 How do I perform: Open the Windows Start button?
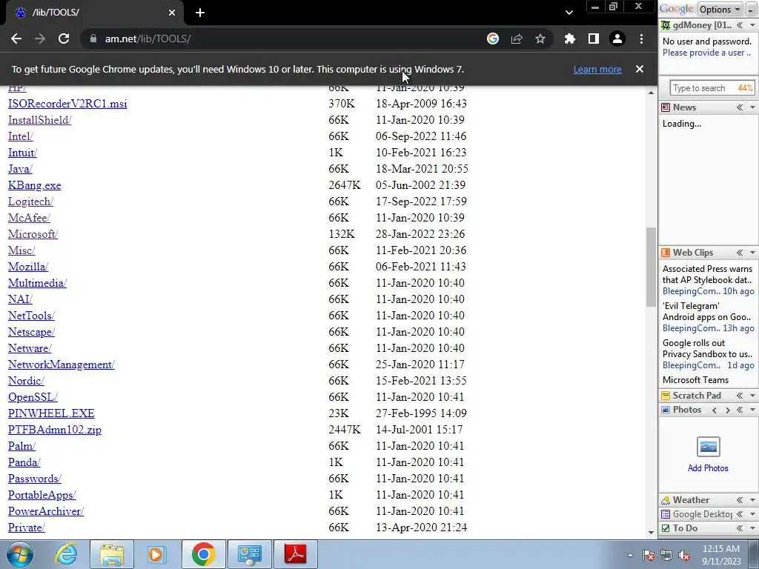(20, 554)
